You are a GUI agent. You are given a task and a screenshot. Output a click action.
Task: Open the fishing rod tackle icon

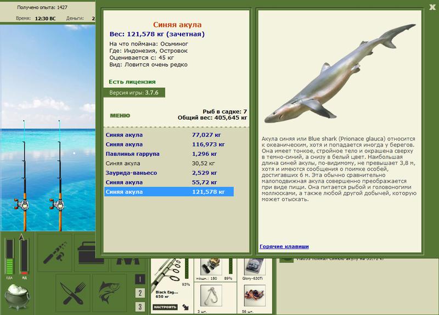[54, 252]
